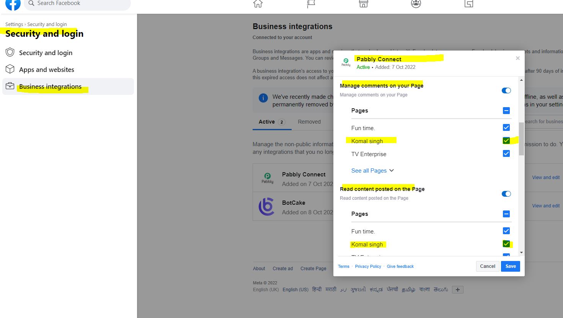The width and height of the screenshot is (563, 318).
Task: Toggle all Pages checkbox under Manage comments
Action: point(506,111)
